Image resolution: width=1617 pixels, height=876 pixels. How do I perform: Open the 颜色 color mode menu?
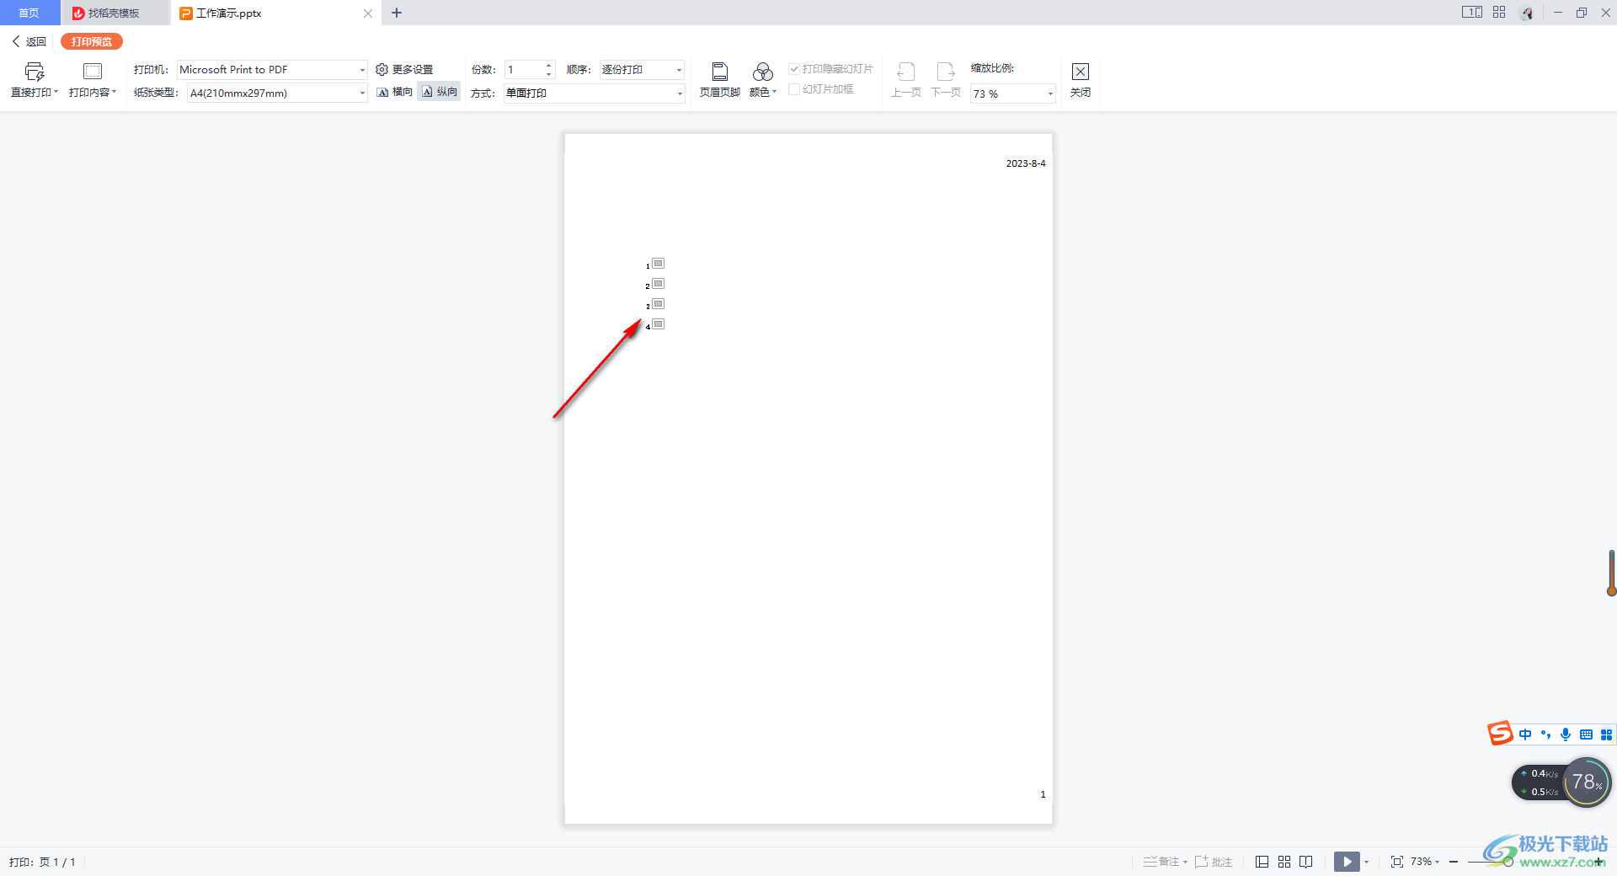tap(763, 80)
